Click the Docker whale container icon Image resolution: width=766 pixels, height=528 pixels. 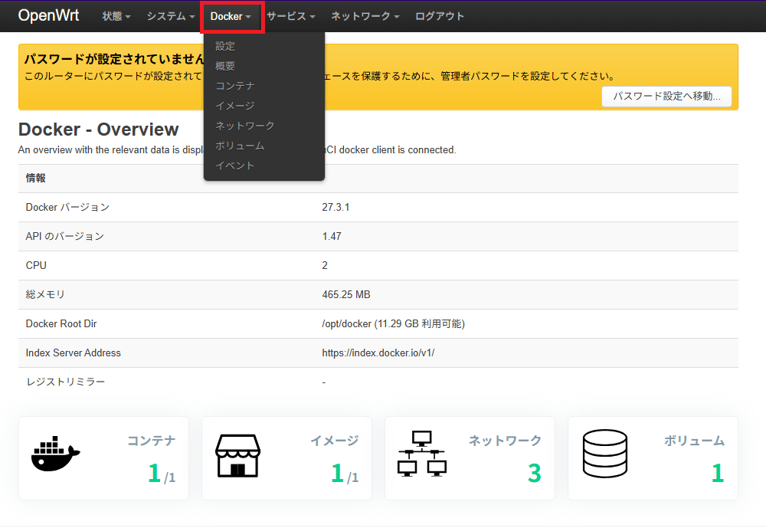point(54,457)
